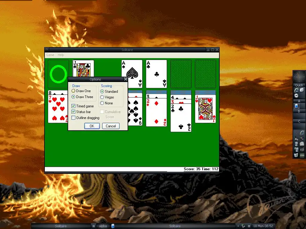The width and height of the screenshot is (306, 229).
Task: Choose Standard scoring
Action: [x=109, y=91]
